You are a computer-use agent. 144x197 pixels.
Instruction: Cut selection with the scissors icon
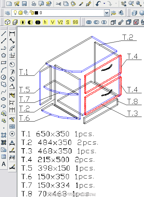58,4
